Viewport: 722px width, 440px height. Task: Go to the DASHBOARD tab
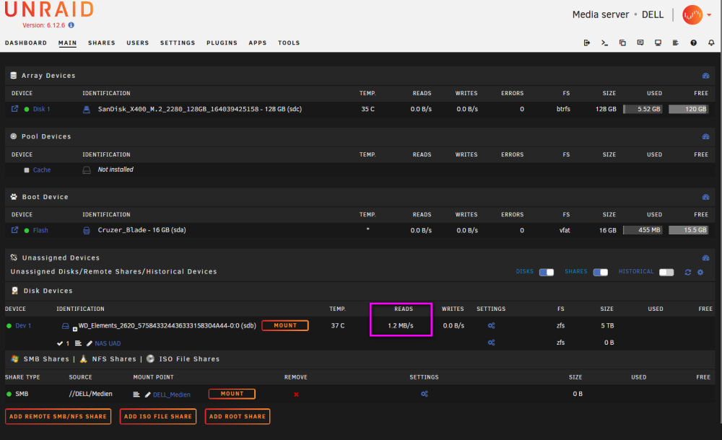(x=26, y=43)
